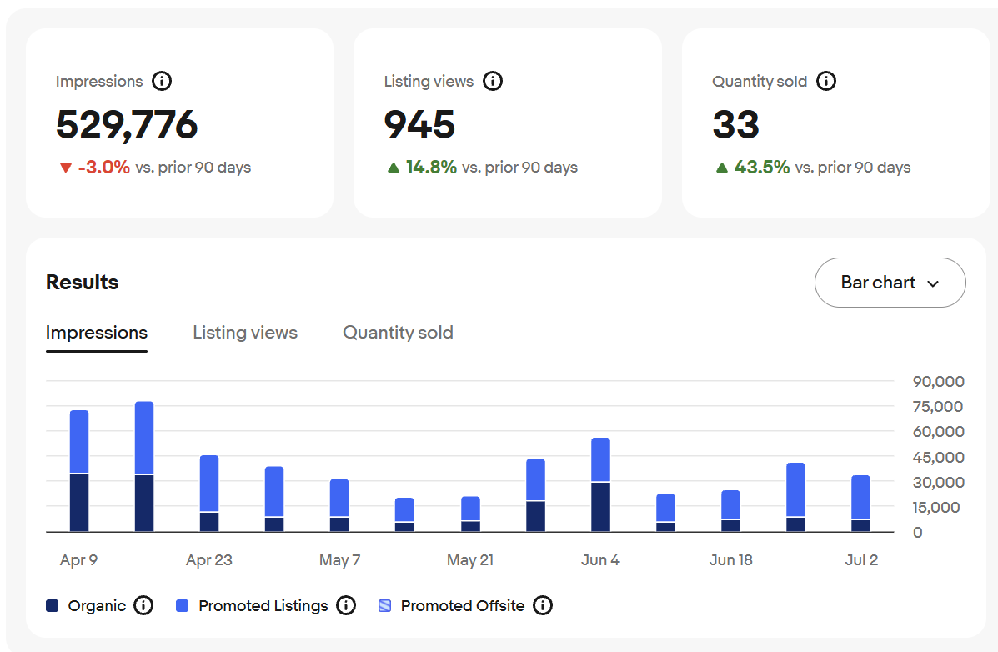This screenshot has width=998, height=652.
Task: Toggle the Promoted Listings legend series
Action: click(263, 606)
